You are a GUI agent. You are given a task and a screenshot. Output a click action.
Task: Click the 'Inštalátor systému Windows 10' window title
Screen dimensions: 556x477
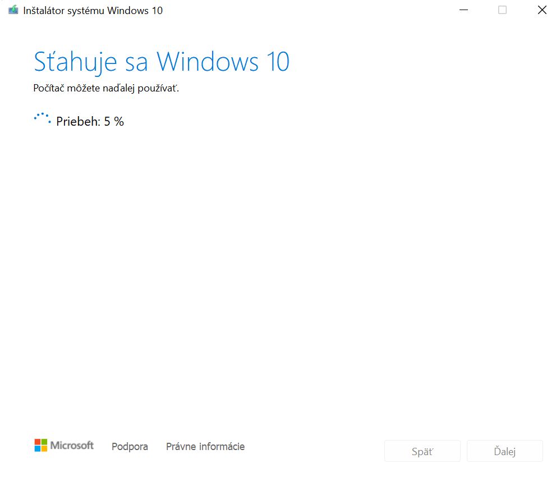[x=93, y=11]
